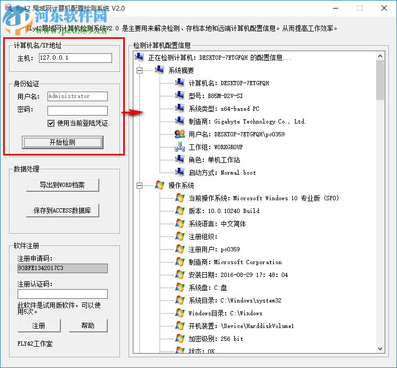Click the 用户名 Administrator field
This screenshot has width=397, height=368.
(77, 96)
